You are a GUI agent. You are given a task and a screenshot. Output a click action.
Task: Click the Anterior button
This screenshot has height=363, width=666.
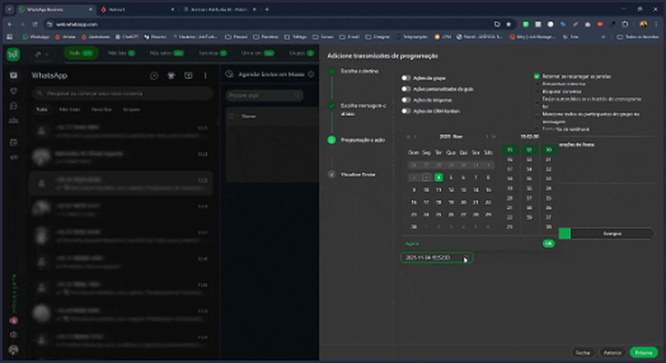(612, 352)
